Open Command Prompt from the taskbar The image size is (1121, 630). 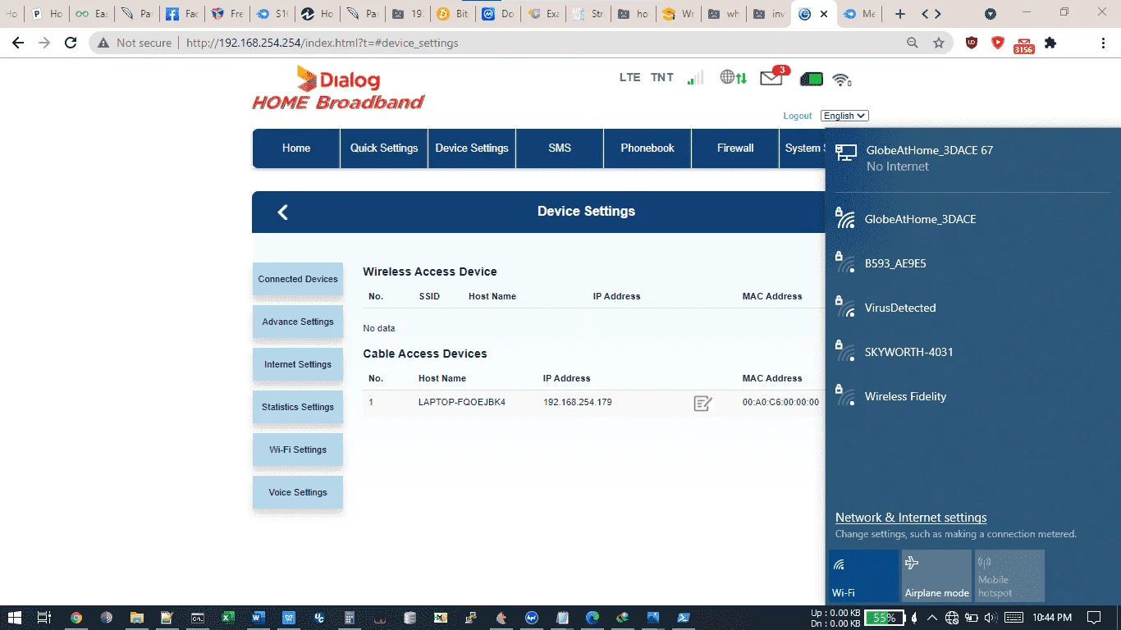pos(198,618)
